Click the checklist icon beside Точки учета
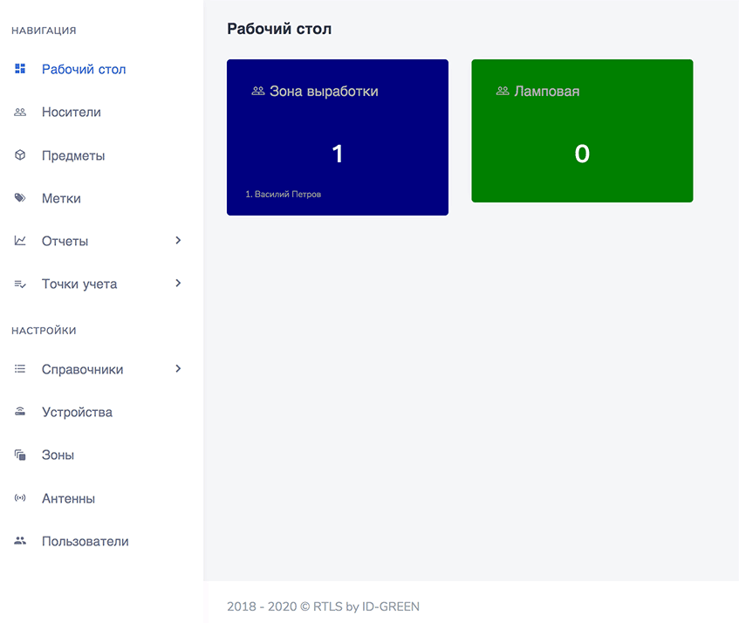Image resolution: width=739 pixels, height=623 pixels. (20, 284)
